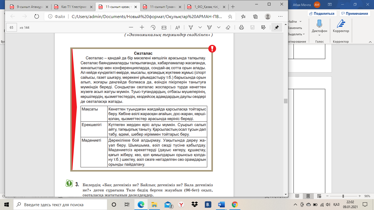Select the PDF eraser tool
The height and width of the screenshot is (210, 374).
click(228, 27)
